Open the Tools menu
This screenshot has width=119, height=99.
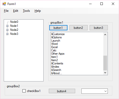click(26, 11)
